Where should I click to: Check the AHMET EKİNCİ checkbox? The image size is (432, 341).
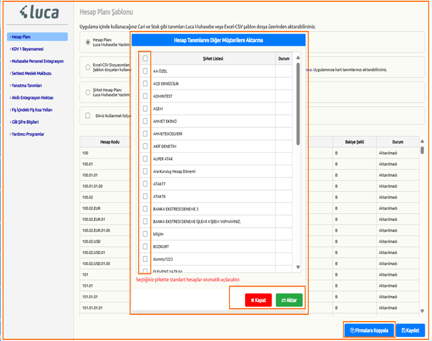coord(145,121)
